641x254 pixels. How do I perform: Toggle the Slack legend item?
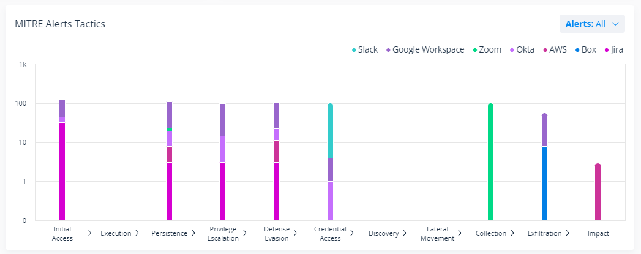click(x=365, y=49)
